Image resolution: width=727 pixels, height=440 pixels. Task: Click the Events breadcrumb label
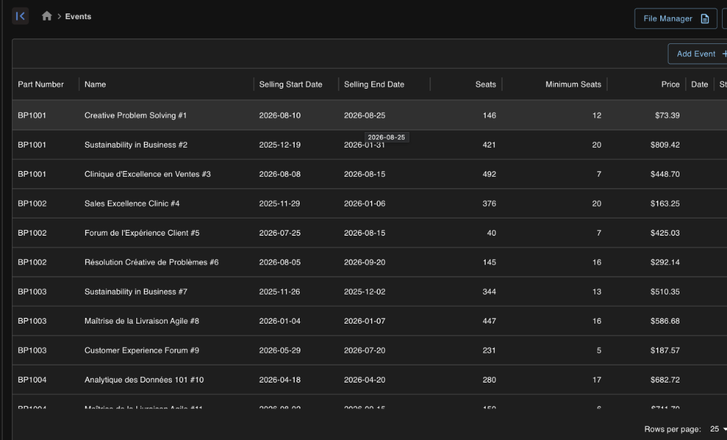(x=78, y=16)
